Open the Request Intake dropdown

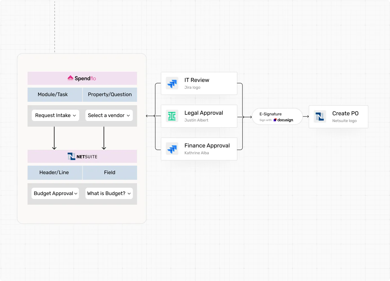56,115
